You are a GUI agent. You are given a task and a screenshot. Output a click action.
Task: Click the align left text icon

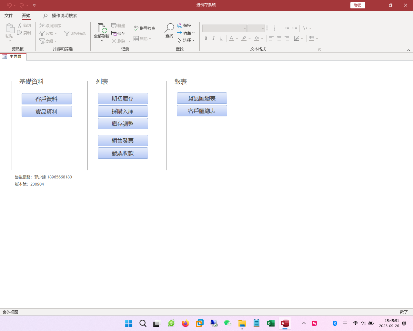click(271, 38)
